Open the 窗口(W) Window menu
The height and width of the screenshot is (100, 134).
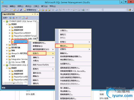click(44, 6)
